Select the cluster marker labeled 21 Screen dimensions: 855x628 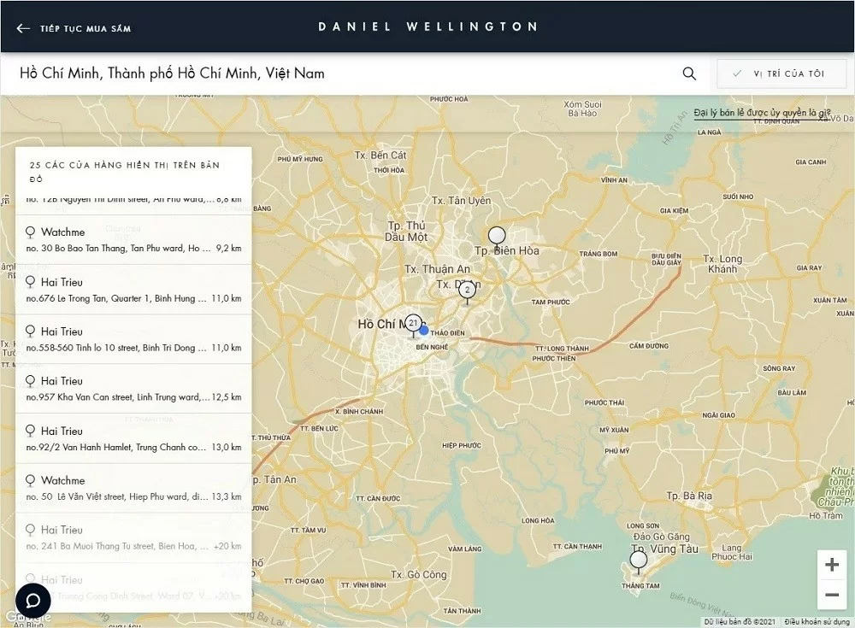(414, 324)
